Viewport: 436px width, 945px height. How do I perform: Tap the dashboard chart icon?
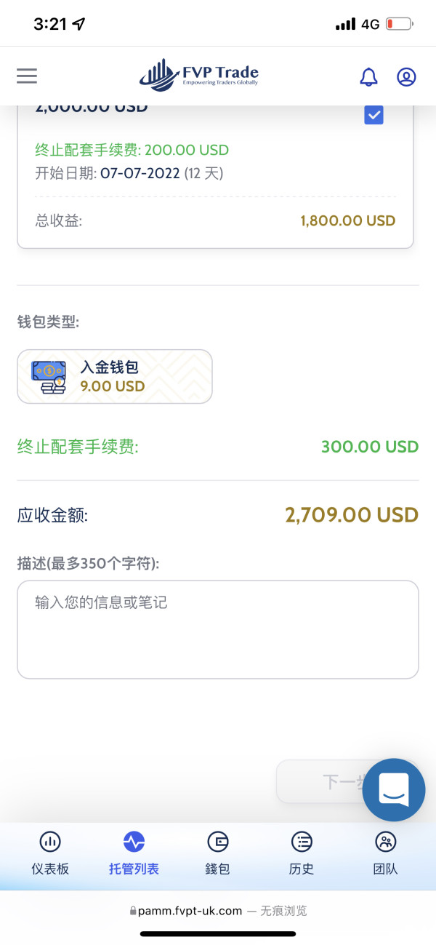click(x=50, y=842)
